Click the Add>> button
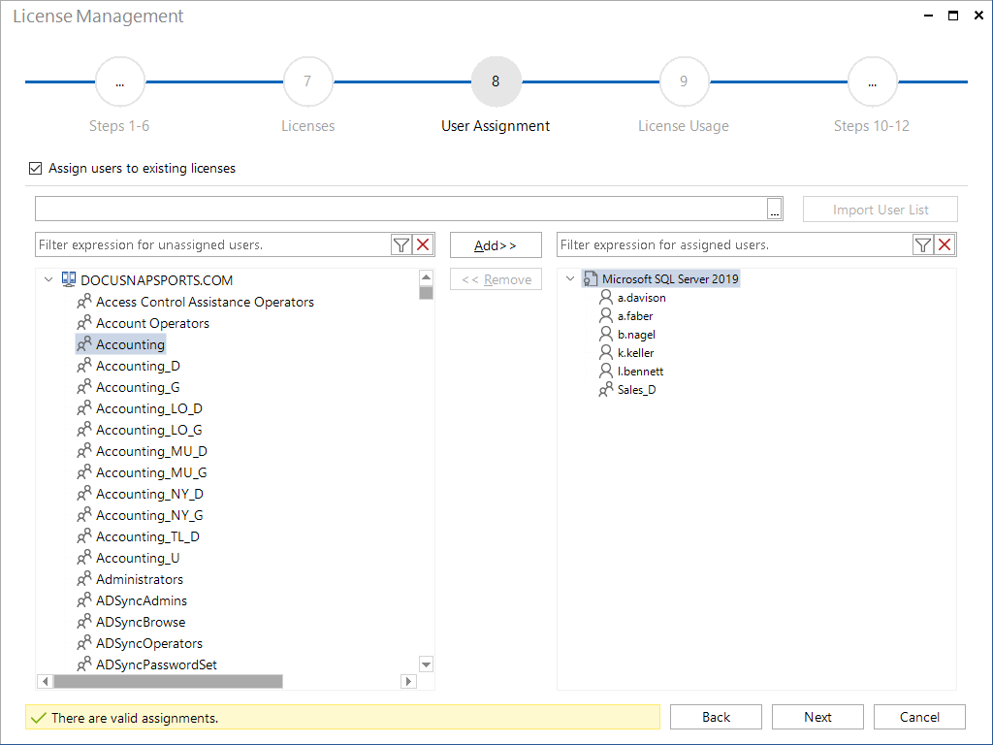Viewport: 993px width, 745px height. (496, 245)
